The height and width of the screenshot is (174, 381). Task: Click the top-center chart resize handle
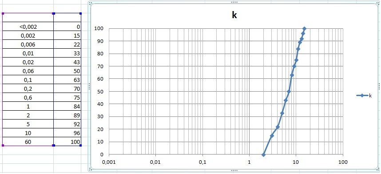click(x=234, y=2)
